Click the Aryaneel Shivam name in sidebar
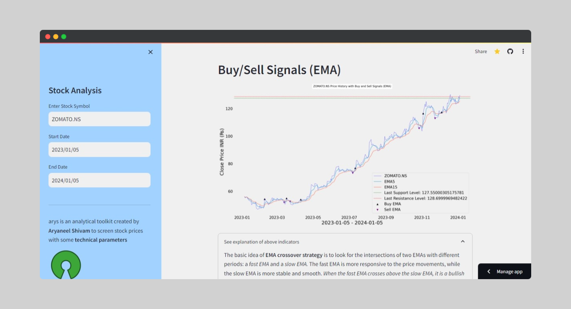The height and width of the screenshot is (309, 571). [69, 231]
